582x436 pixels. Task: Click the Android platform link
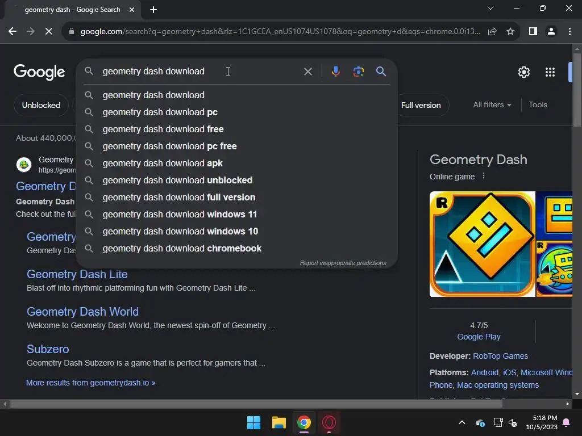pos(485,372)
